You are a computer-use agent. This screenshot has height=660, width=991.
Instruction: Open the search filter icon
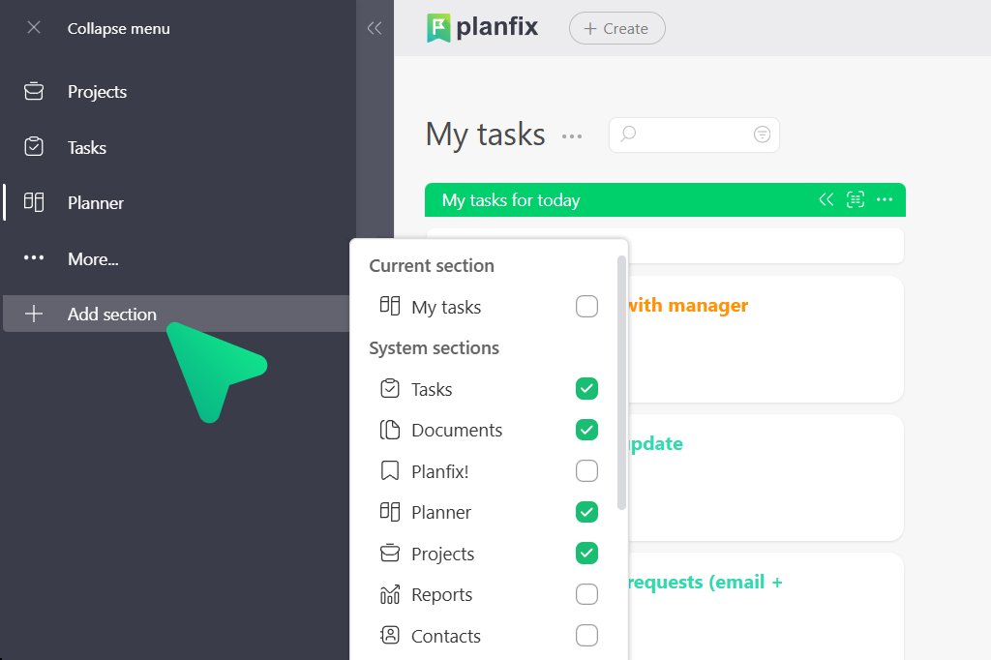pos(763,135)
